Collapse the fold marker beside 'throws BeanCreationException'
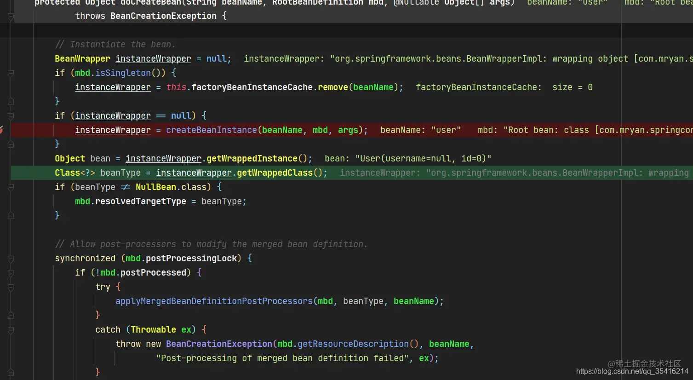Screen dimensions: 693x380 coord(11,16)
